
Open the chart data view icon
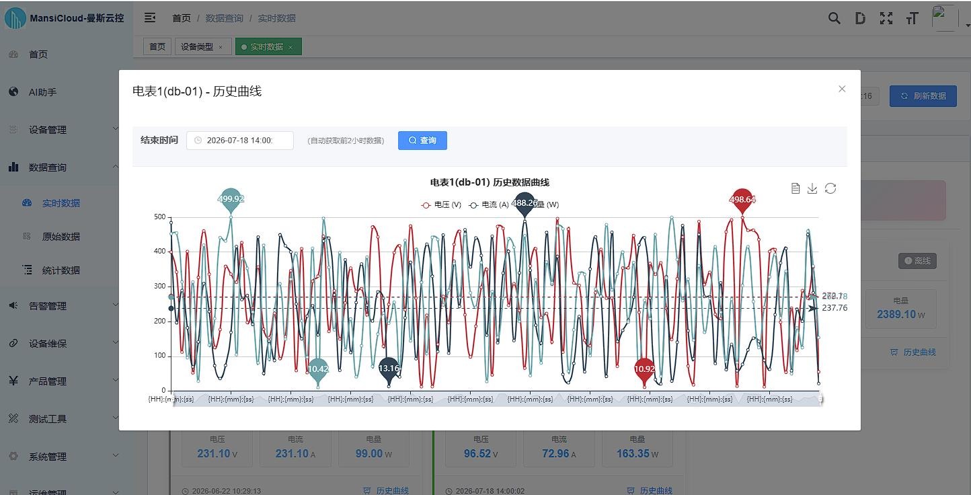click(x=795, y=188)
